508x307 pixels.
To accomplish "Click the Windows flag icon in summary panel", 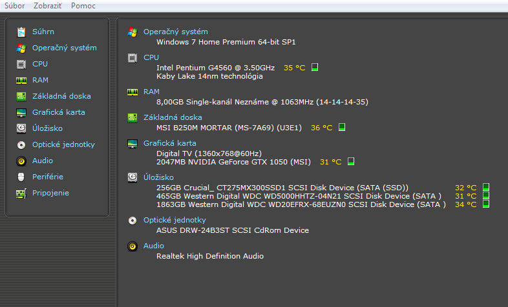I will click(132, 32).
